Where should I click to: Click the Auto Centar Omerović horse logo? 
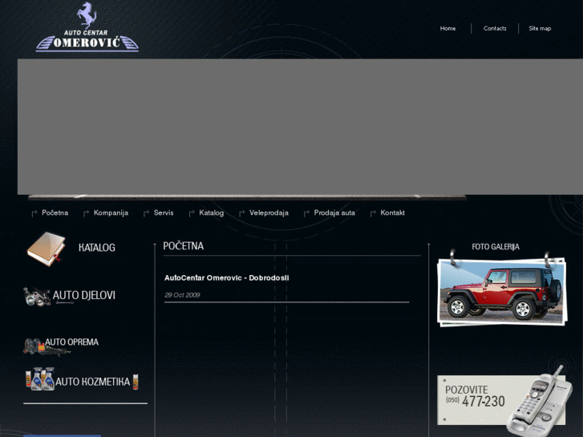[x=87, y=26]
